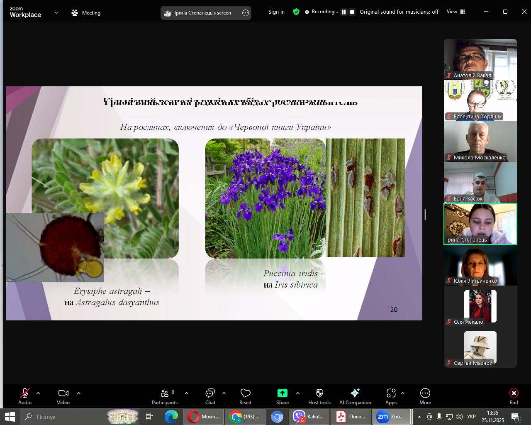The image size is (531, 425).
Task: Click the green Share screen icon
Action: tap(282, 393)
